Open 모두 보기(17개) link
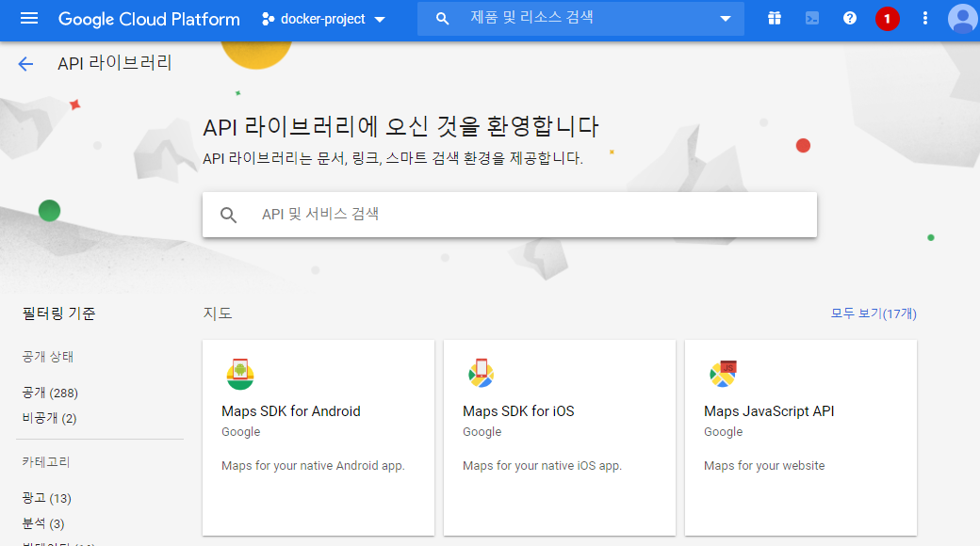The height and width of the screenshot is (546, 980). [x=874, y=313]
